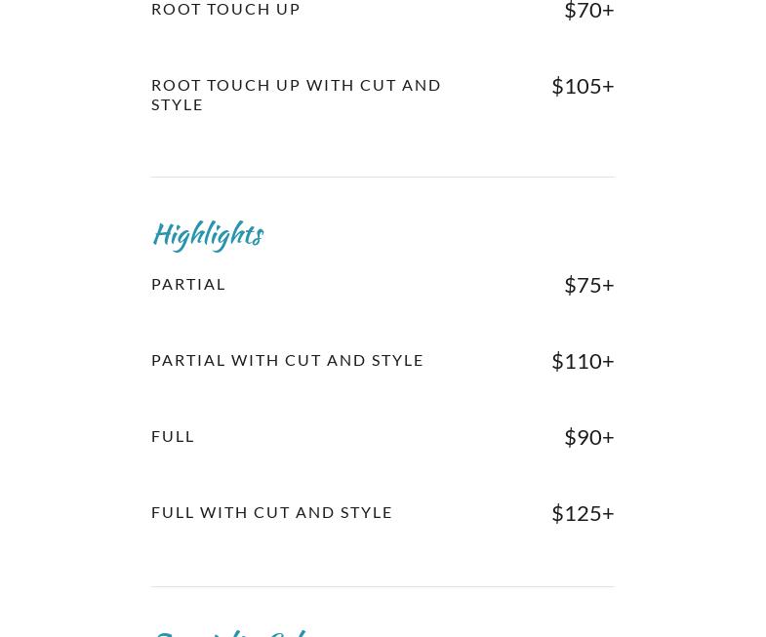Click the $110+ price label

[x=583, y=360]
